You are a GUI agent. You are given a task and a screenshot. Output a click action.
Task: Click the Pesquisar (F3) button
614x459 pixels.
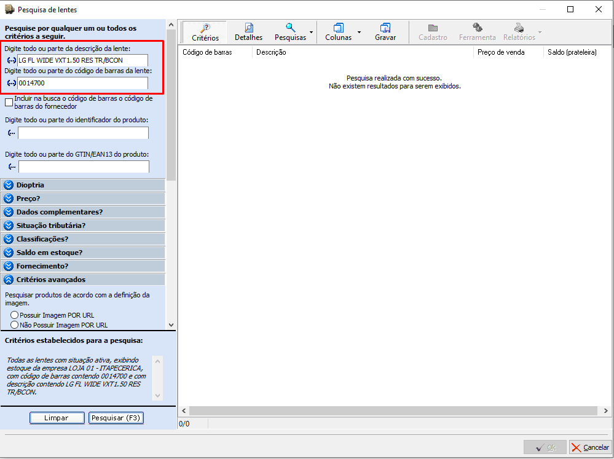point(116,418)
